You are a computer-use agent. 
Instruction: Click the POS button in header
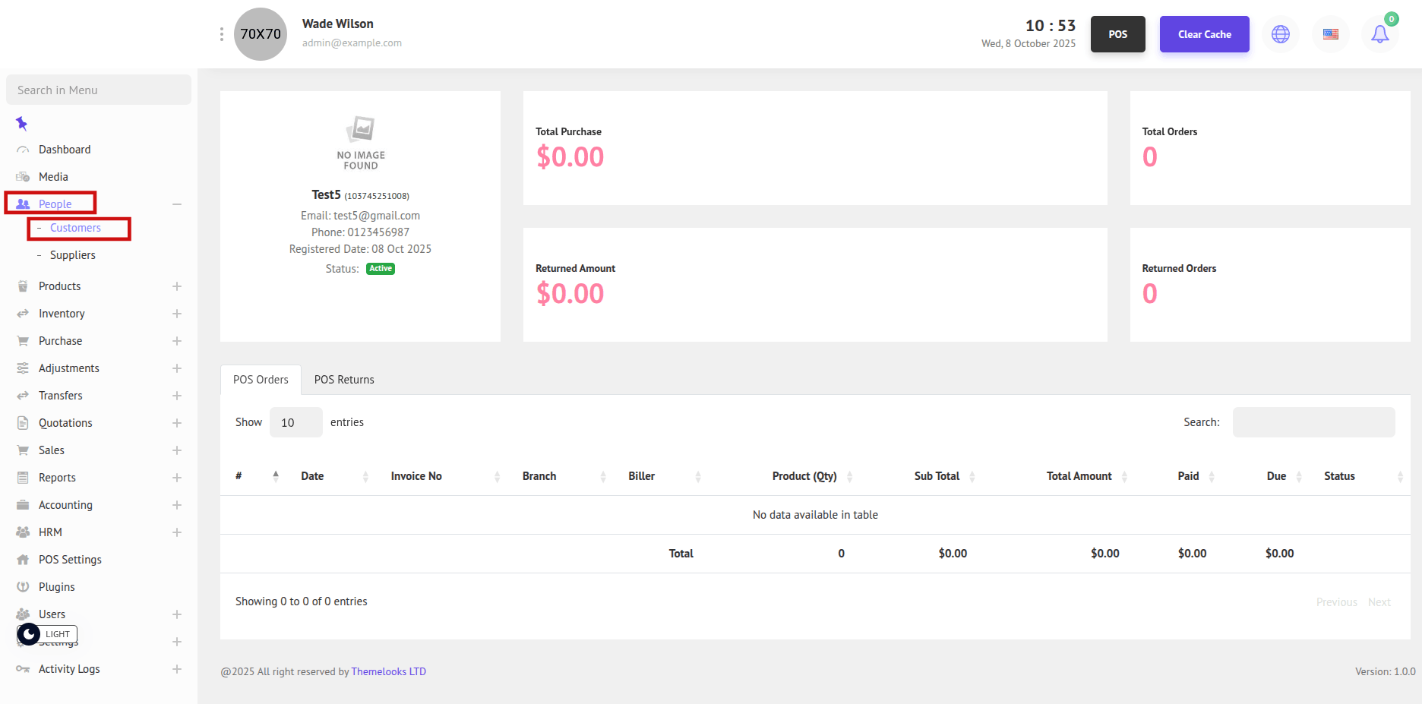pyautogui.click(x=1117, y=34)
